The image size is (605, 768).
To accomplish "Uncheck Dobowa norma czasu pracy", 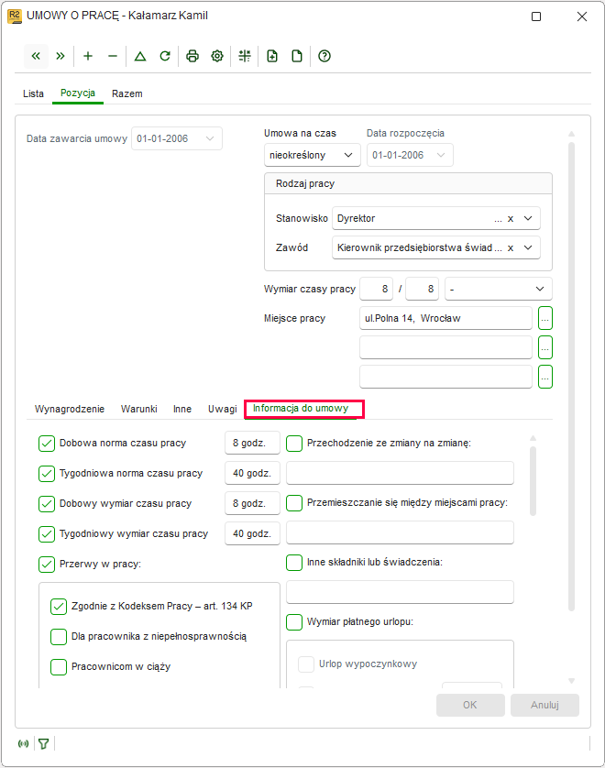I will click(x=47, y=444).
